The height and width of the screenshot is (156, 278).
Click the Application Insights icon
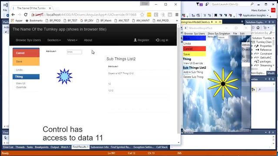point(240,16)
